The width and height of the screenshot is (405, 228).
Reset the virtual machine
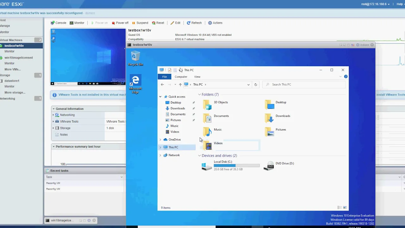158,23
